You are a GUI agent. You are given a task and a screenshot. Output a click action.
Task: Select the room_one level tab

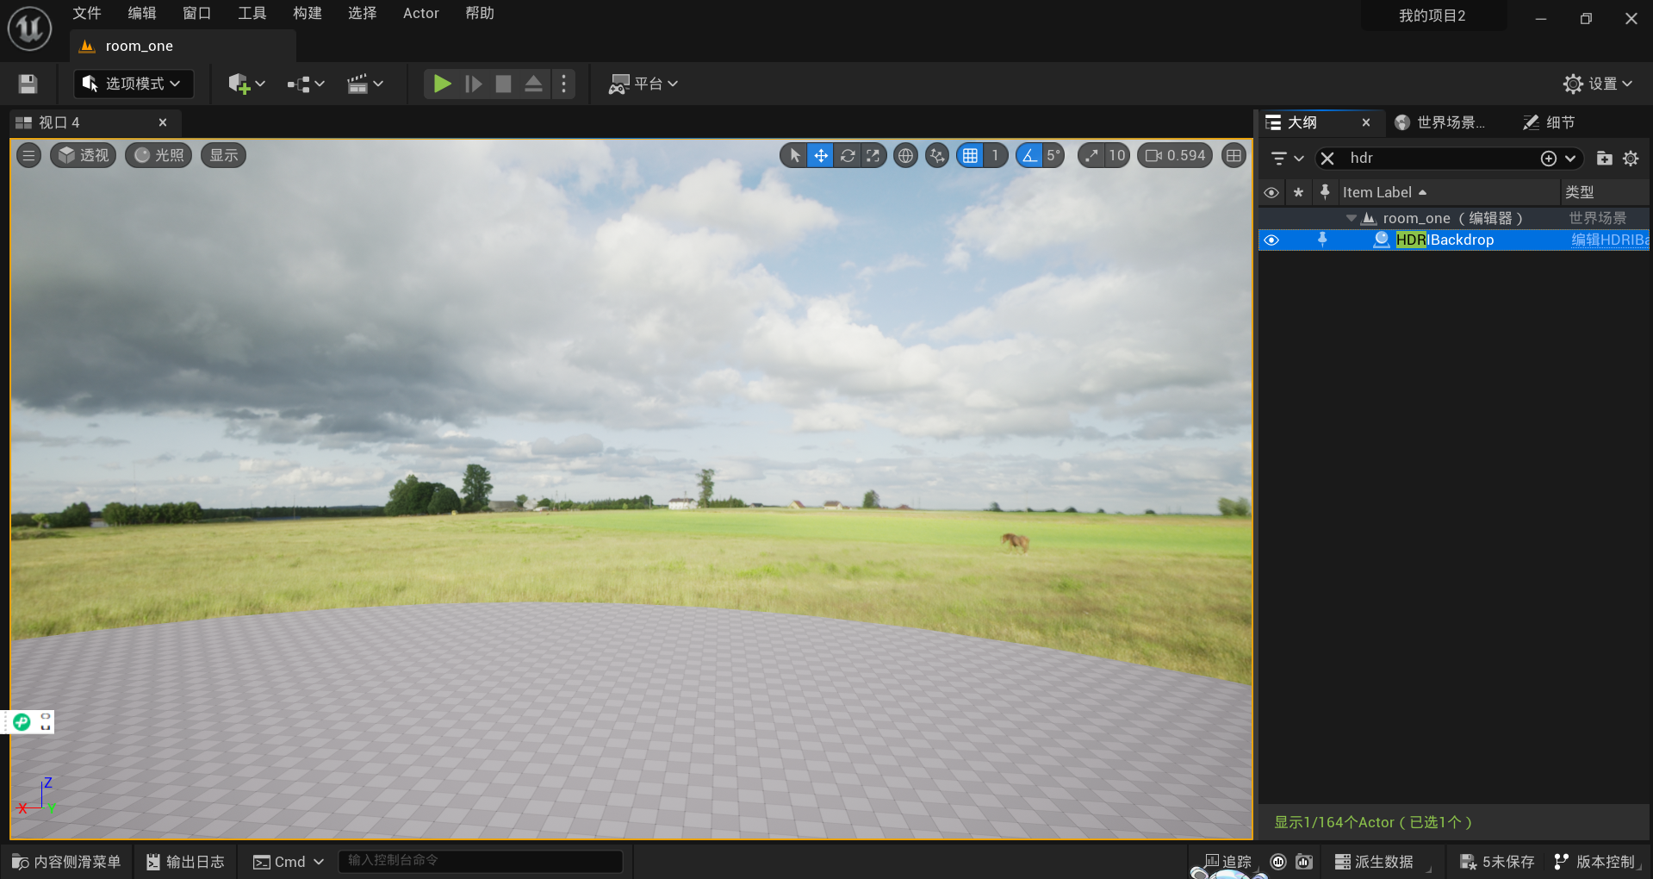click(183, 46)
